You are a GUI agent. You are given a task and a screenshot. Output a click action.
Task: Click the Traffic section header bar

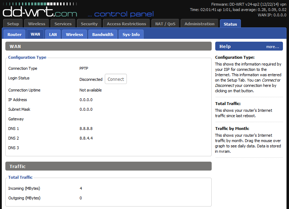pos(108,166)
